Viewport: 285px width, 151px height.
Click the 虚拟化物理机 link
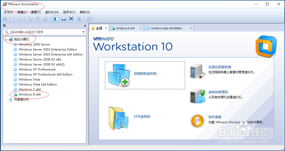pyautogui.click(x=218, y=92)
